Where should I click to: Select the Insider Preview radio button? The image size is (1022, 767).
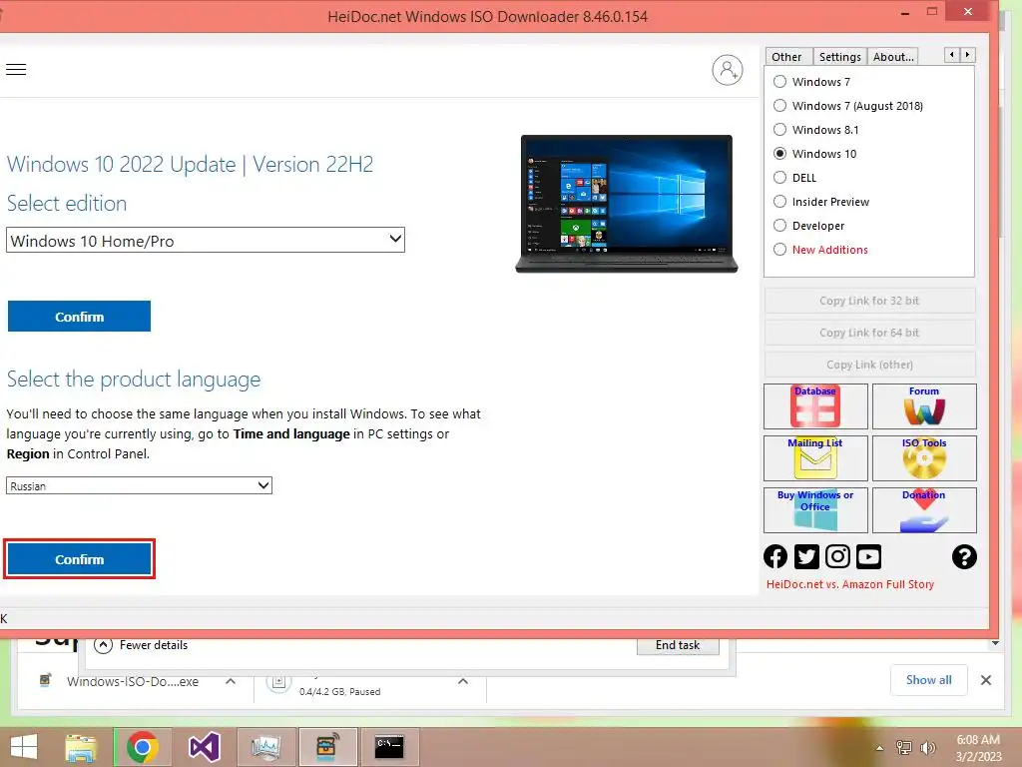tap(779, 202)
